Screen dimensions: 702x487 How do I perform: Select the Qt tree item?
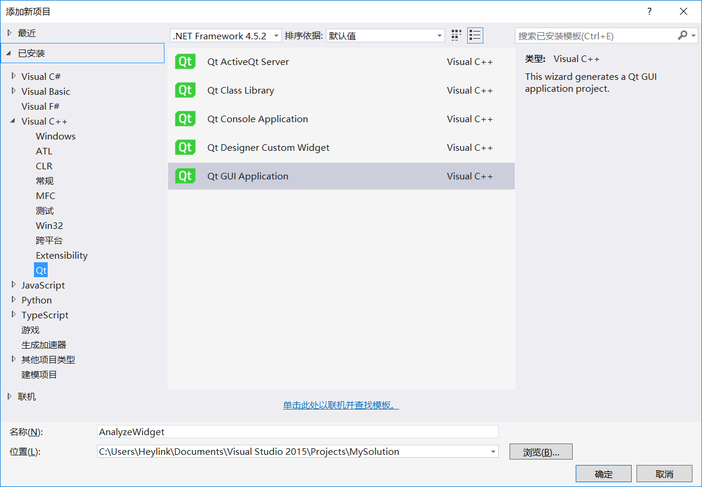pyautogui.click(x=41, y=270)
